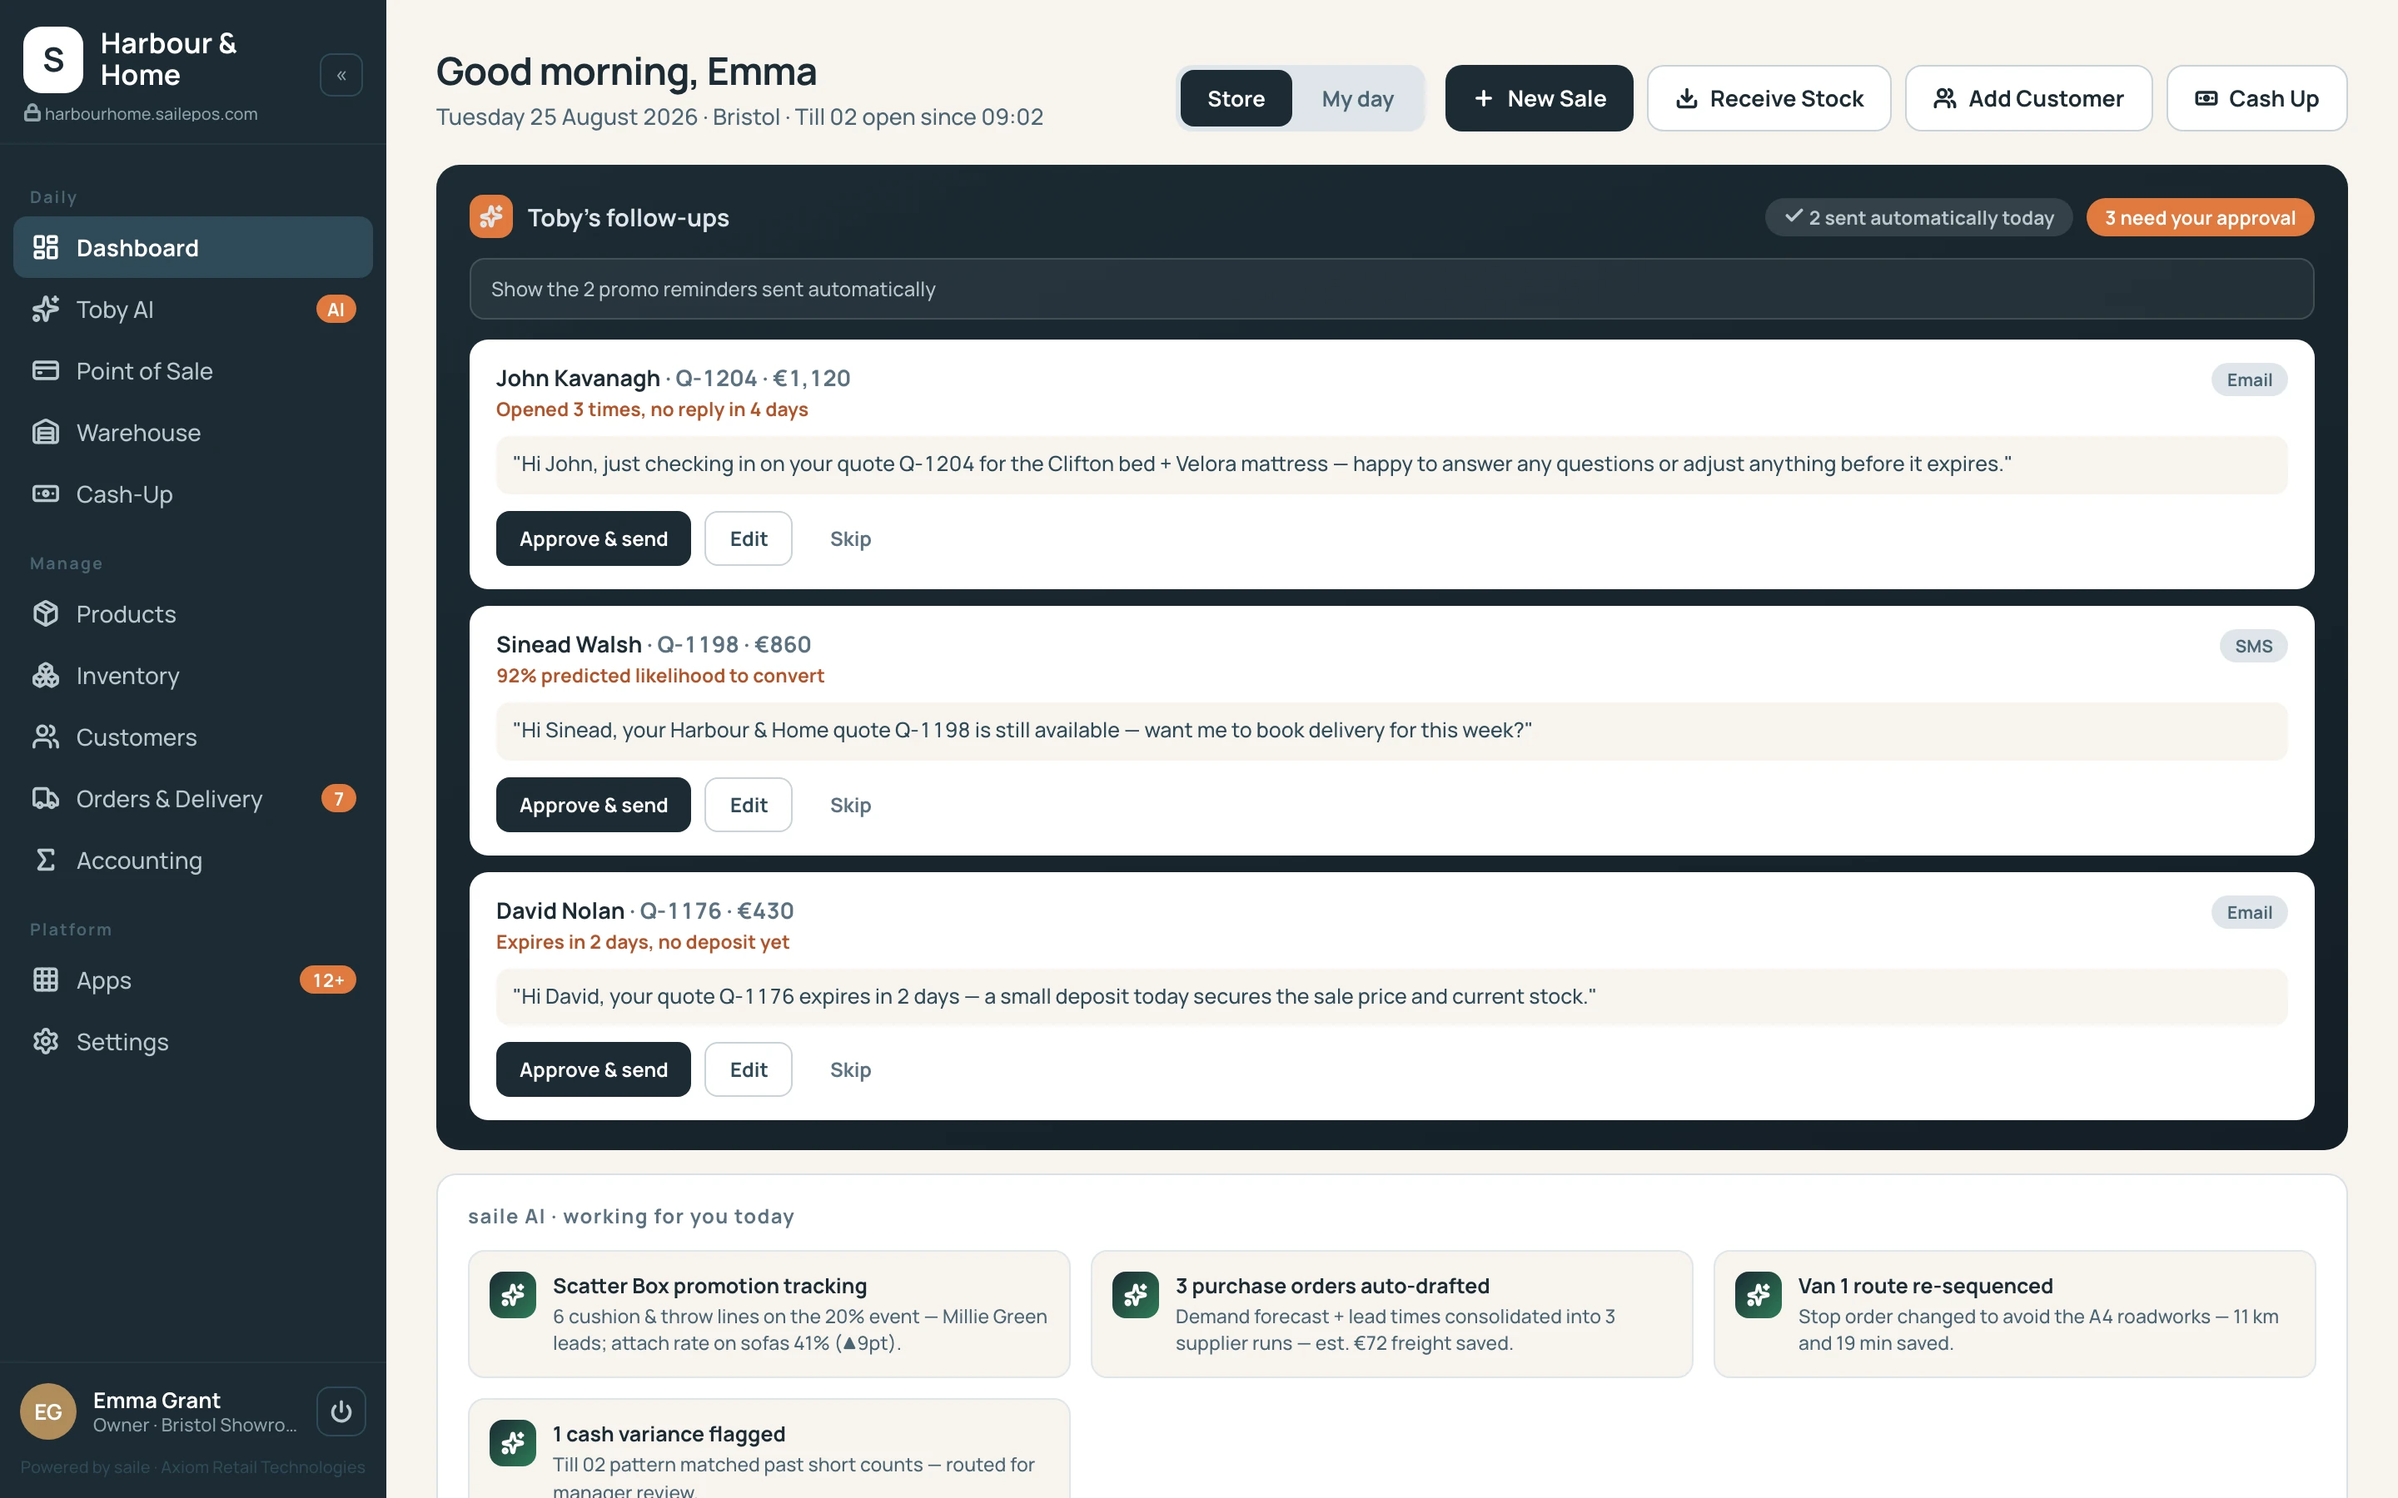This screenshot has height=1498, width=2398.
Task: Switch to the Store view
Action: tap(1236, 98)
